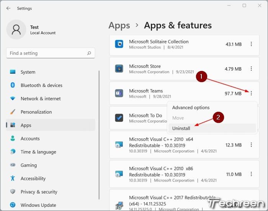Click the Visual C++ 2010 x86 installer icon
Screen dimensions: 268x211
pyautogui.click(x=119, y=174)
